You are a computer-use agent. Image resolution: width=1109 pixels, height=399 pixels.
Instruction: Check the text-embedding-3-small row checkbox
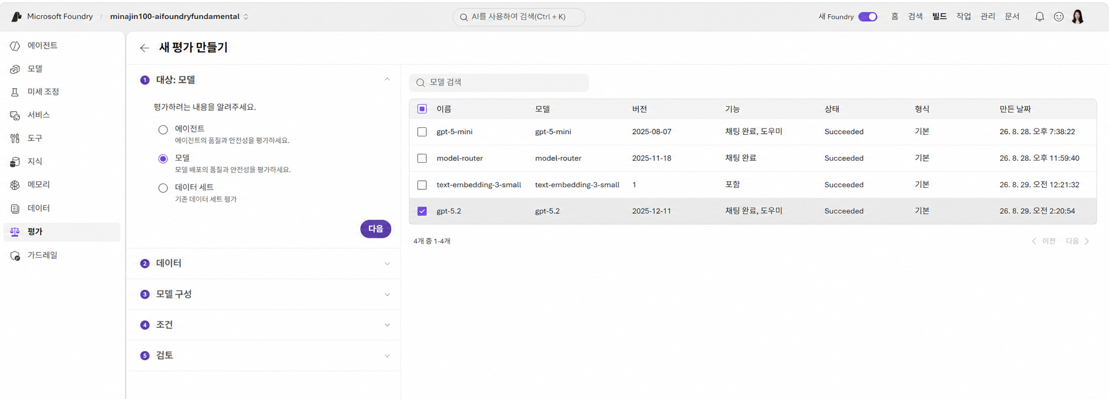[422, 185]
